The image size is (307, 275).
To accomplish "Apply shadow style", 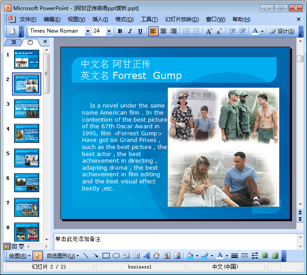I will point(265,256).
